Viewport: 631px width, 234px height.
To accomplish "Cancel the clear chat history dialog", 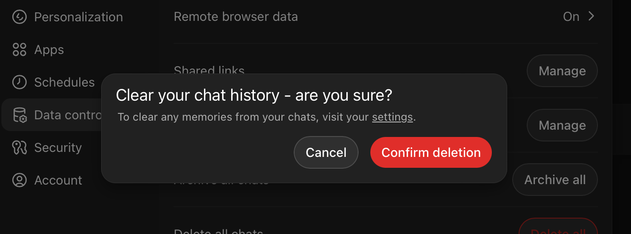I will point(326,152).
